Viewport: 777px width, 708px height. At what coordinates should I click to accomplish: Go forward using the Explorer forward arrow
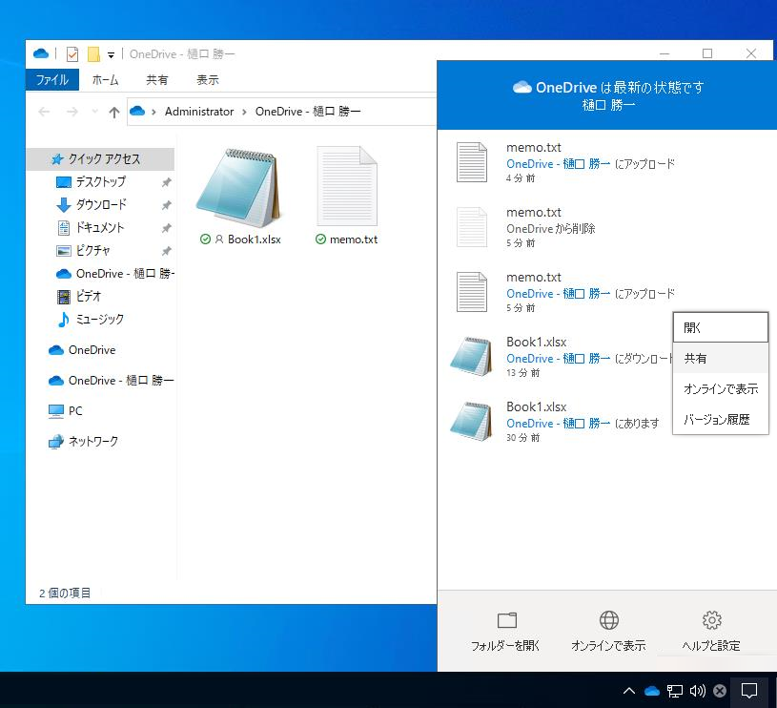point(72,112)
